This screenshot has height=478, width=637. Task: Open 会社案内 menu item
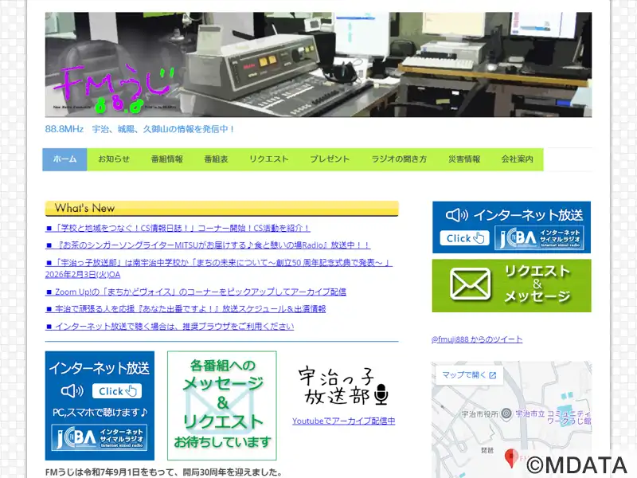click(517, 159)
